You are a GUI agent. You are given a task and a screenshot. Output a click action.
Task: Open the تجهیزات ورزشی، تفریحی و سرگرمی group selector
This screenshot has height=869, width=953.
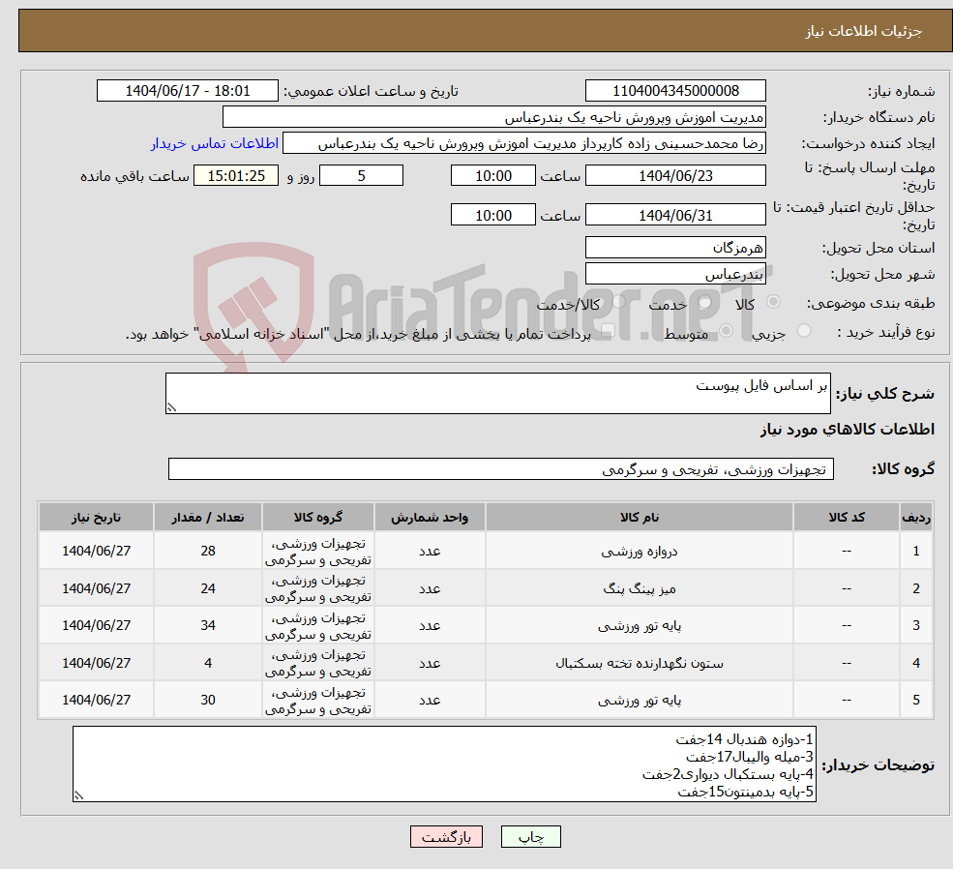(500, 468)
